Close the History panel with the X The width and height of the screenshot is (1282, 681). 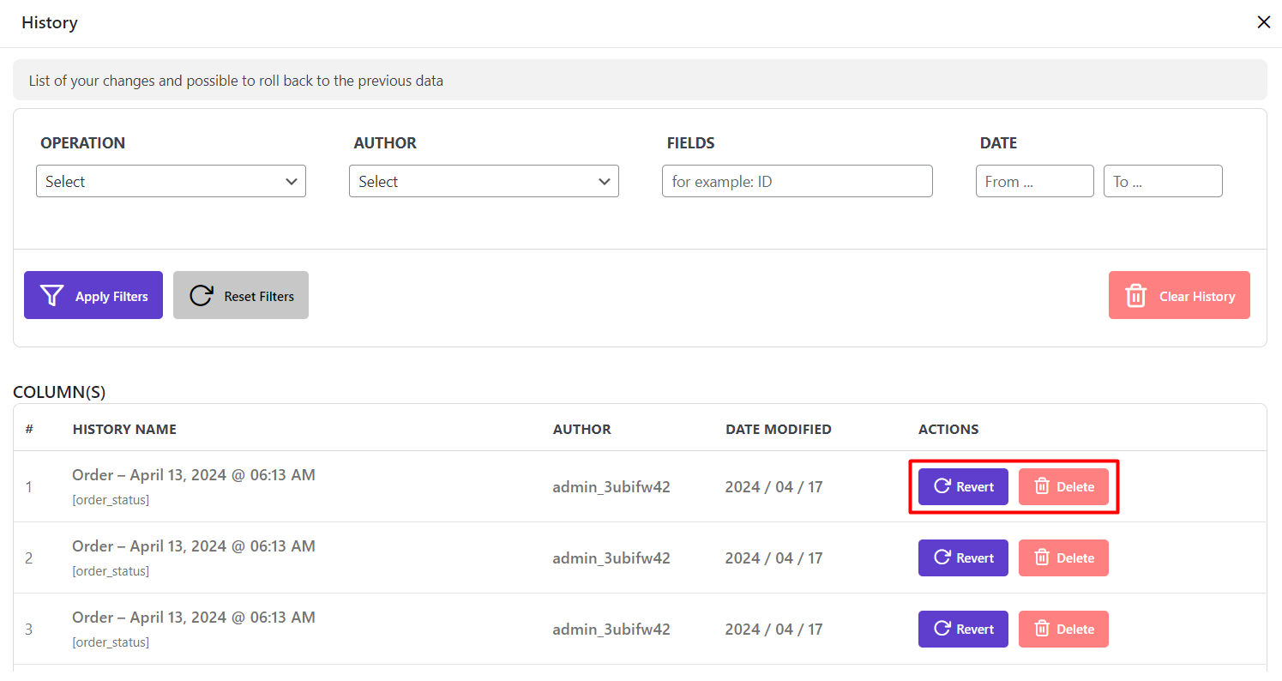pos(1263,22)
